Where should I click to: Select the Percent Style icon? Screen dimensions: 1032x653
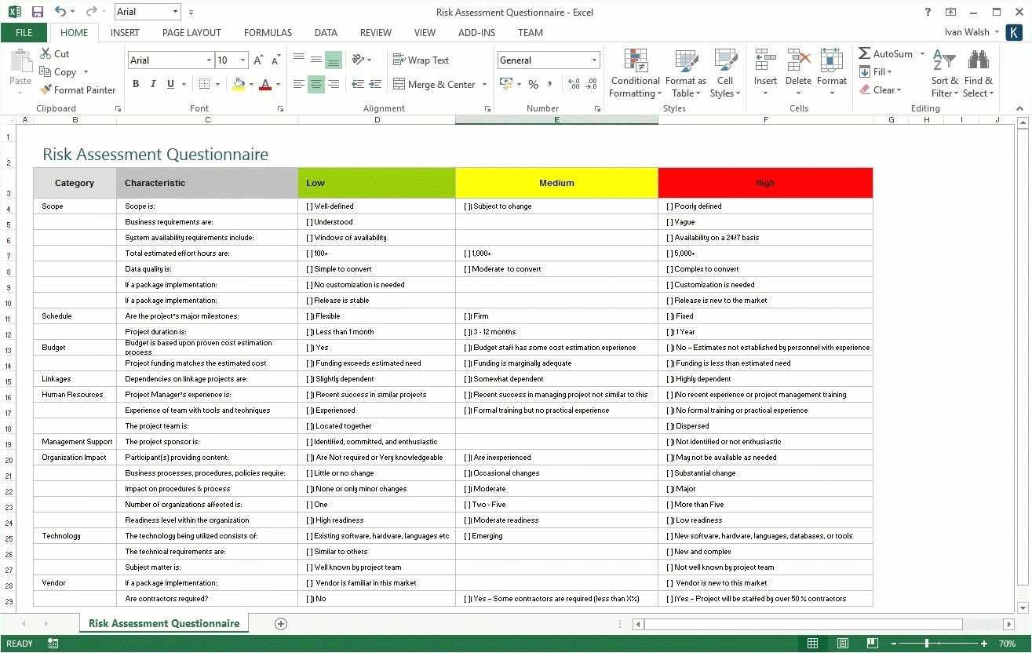(x=533, y=84)
